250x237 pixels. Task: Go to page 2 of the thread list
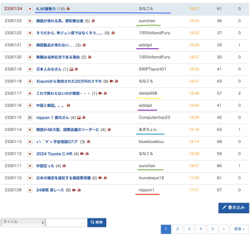177,229
